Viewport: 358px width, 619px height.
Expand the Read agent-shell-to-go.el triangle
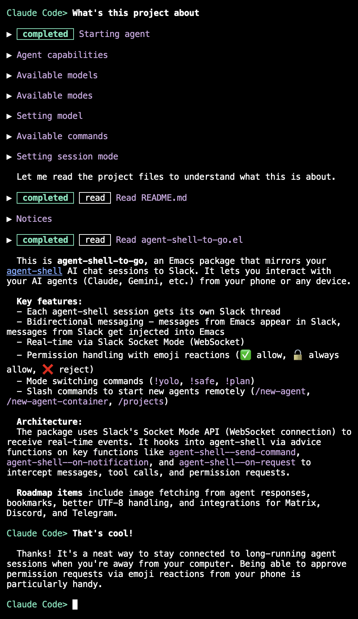[9, 240]
